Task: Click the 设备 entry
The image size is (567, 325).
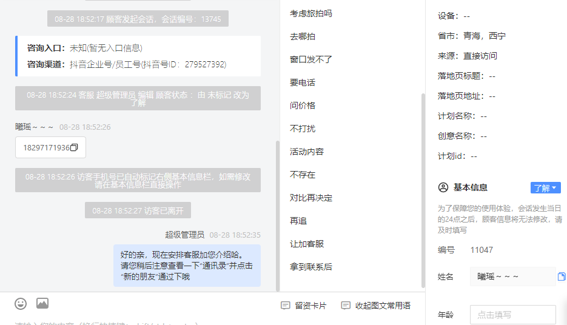Action: [x=454, y=16]
